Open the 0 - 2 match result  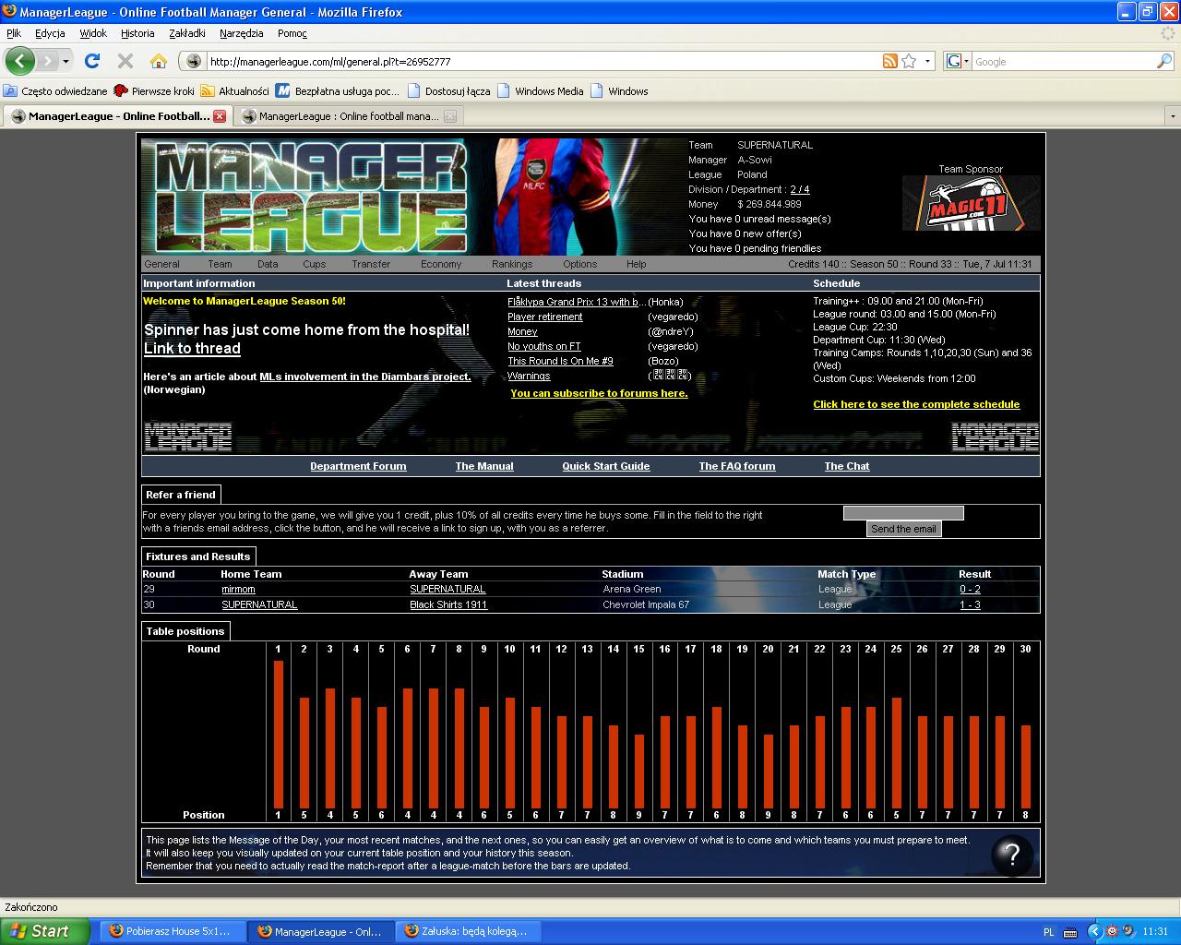[x=970, y=589]
